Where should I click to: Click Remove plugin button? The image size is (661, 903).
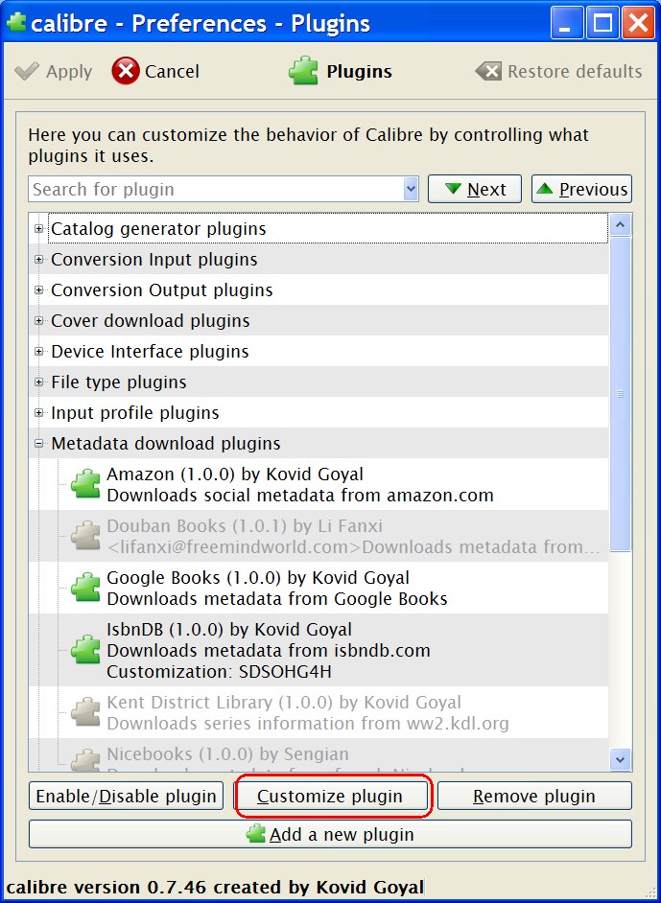(534, 796)
